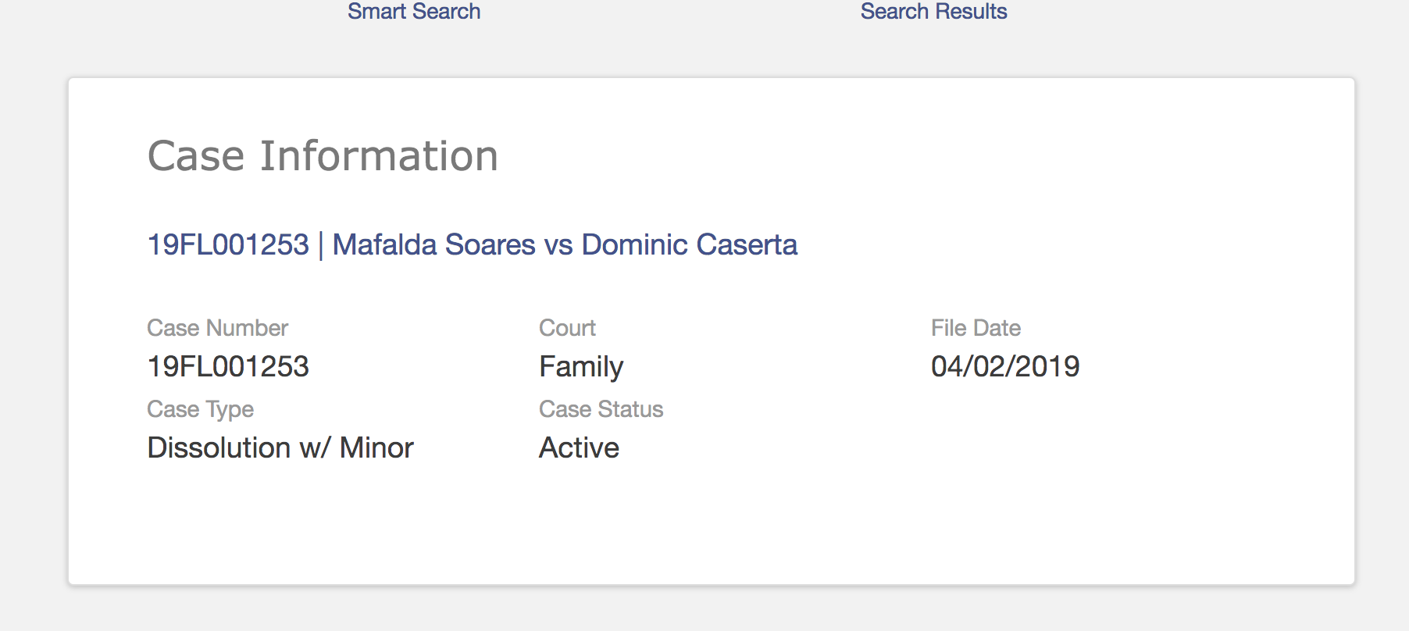
Task: Click the Case Status label
Action: [601, 409]
